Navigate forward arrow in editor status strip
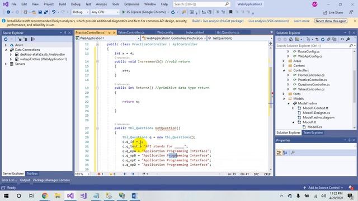The height and width of the screenshot is (201, 358). [133, 174]
